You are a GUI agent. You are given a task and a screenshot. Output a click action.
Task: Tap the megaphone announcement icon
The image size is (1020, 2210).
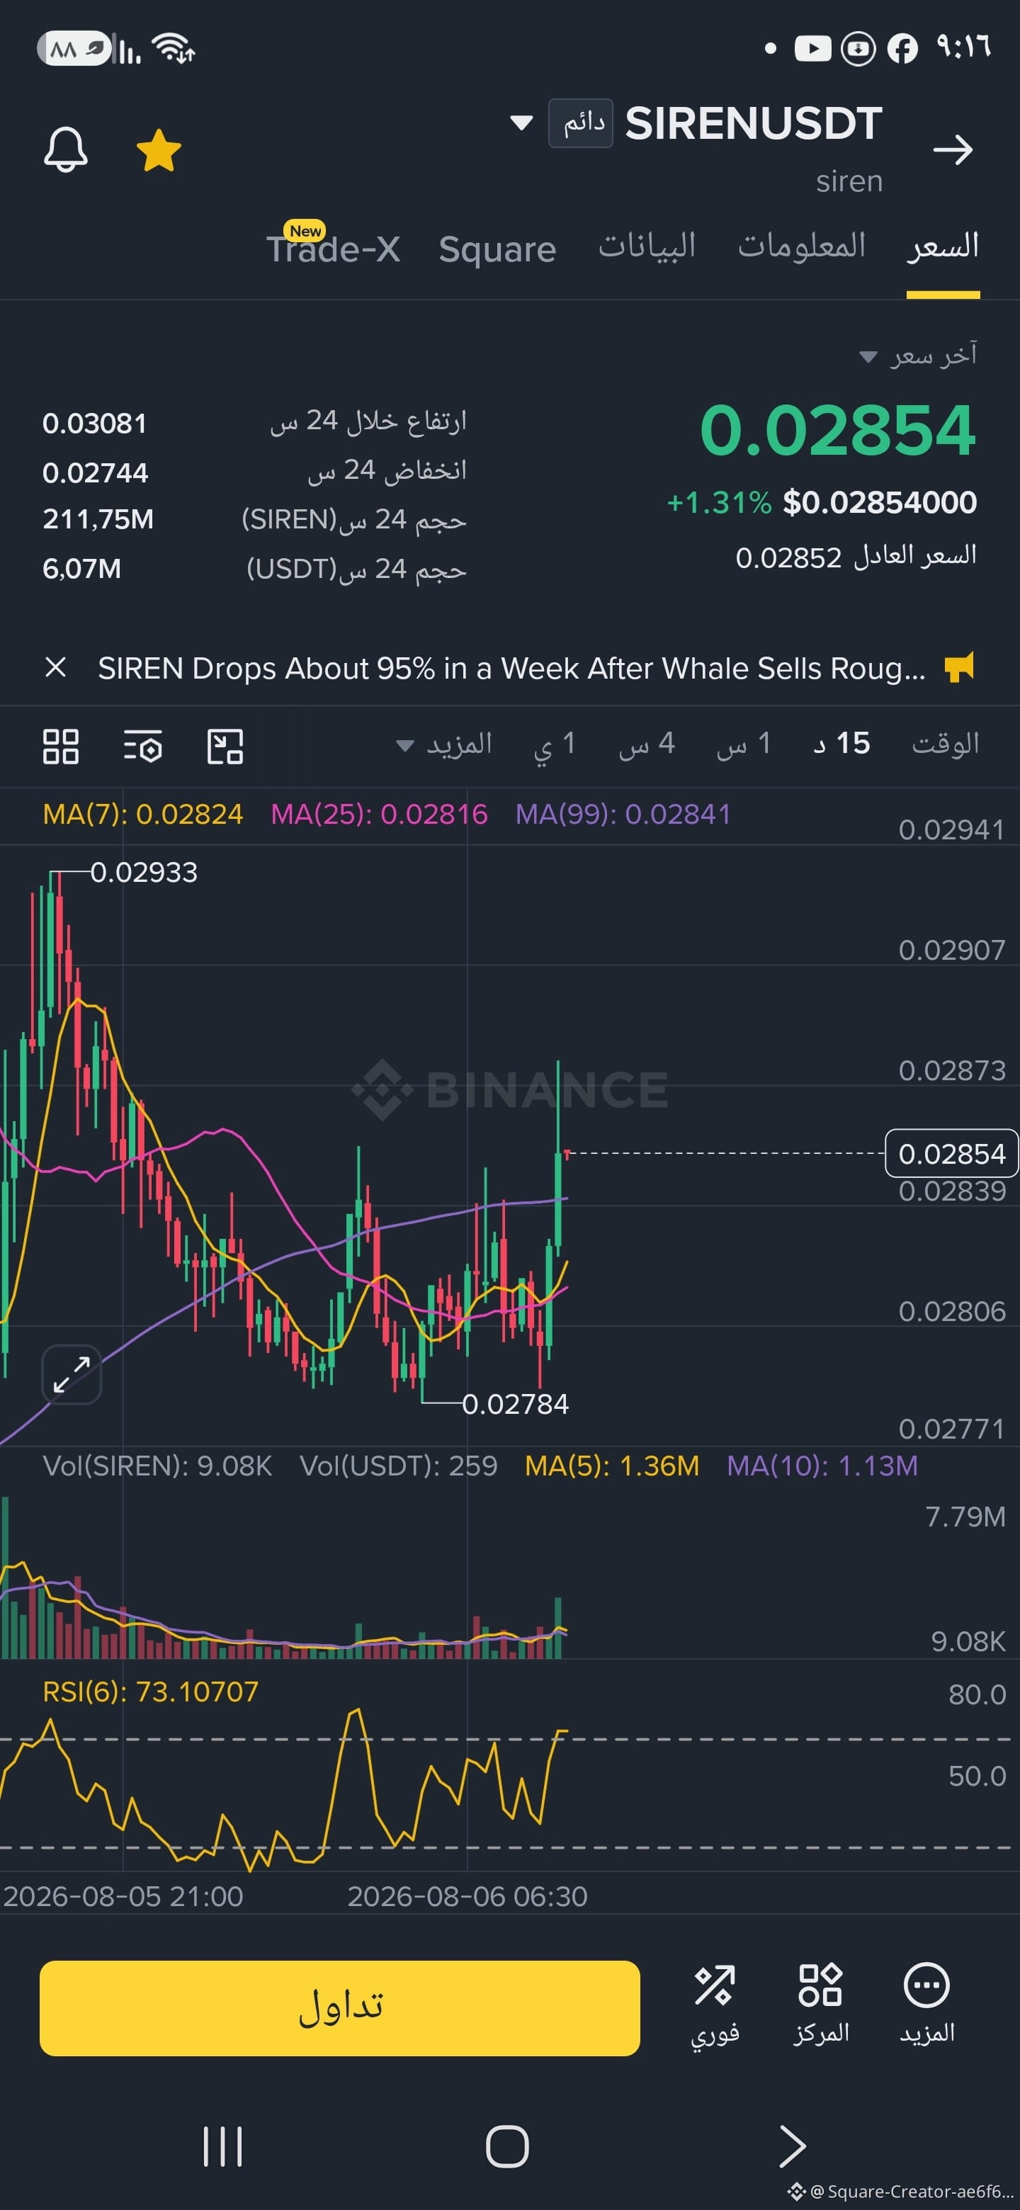pos(959,667)
